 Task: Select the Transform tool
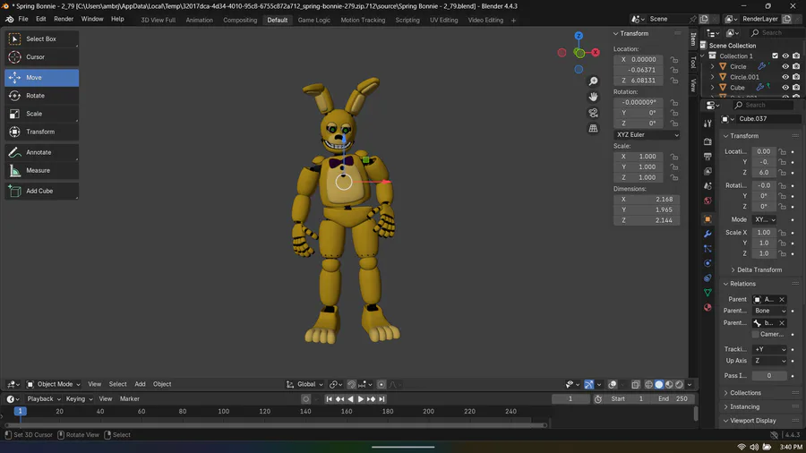pos(41,132)
